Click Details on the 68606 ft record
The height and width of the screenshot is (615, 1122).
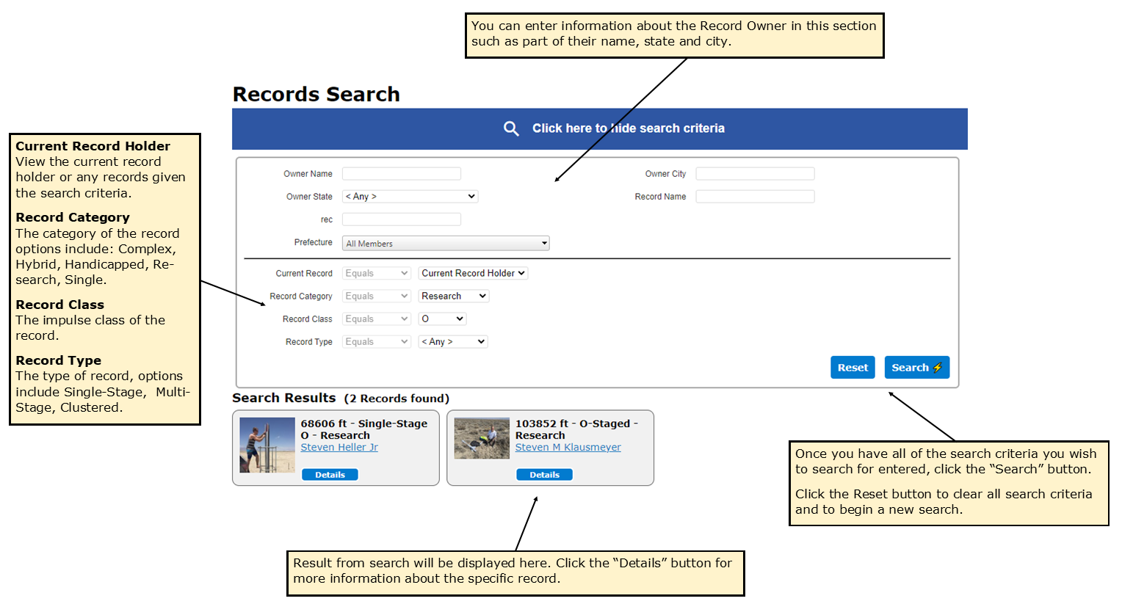point(330,474)
